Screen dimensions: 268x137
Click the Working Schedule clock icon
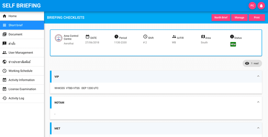tap(5, 71)
